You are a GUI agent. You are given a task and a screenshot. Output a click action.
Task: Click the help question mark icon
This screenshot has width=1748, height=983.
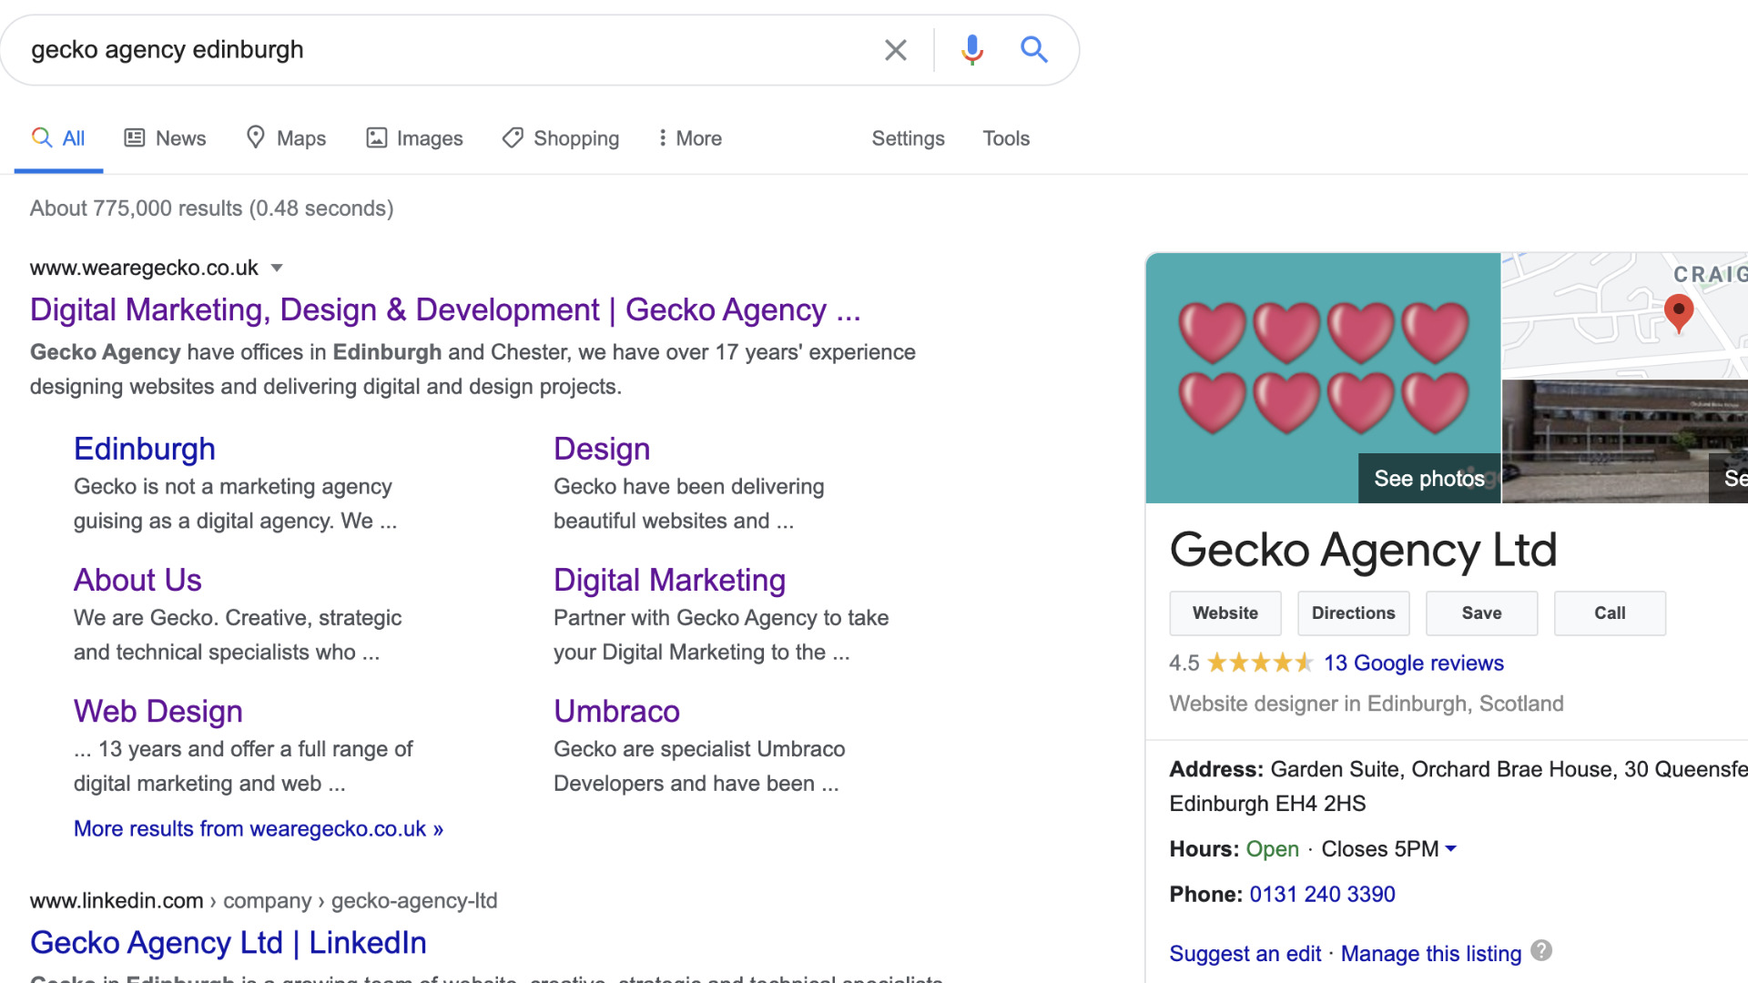(1541, 950)
